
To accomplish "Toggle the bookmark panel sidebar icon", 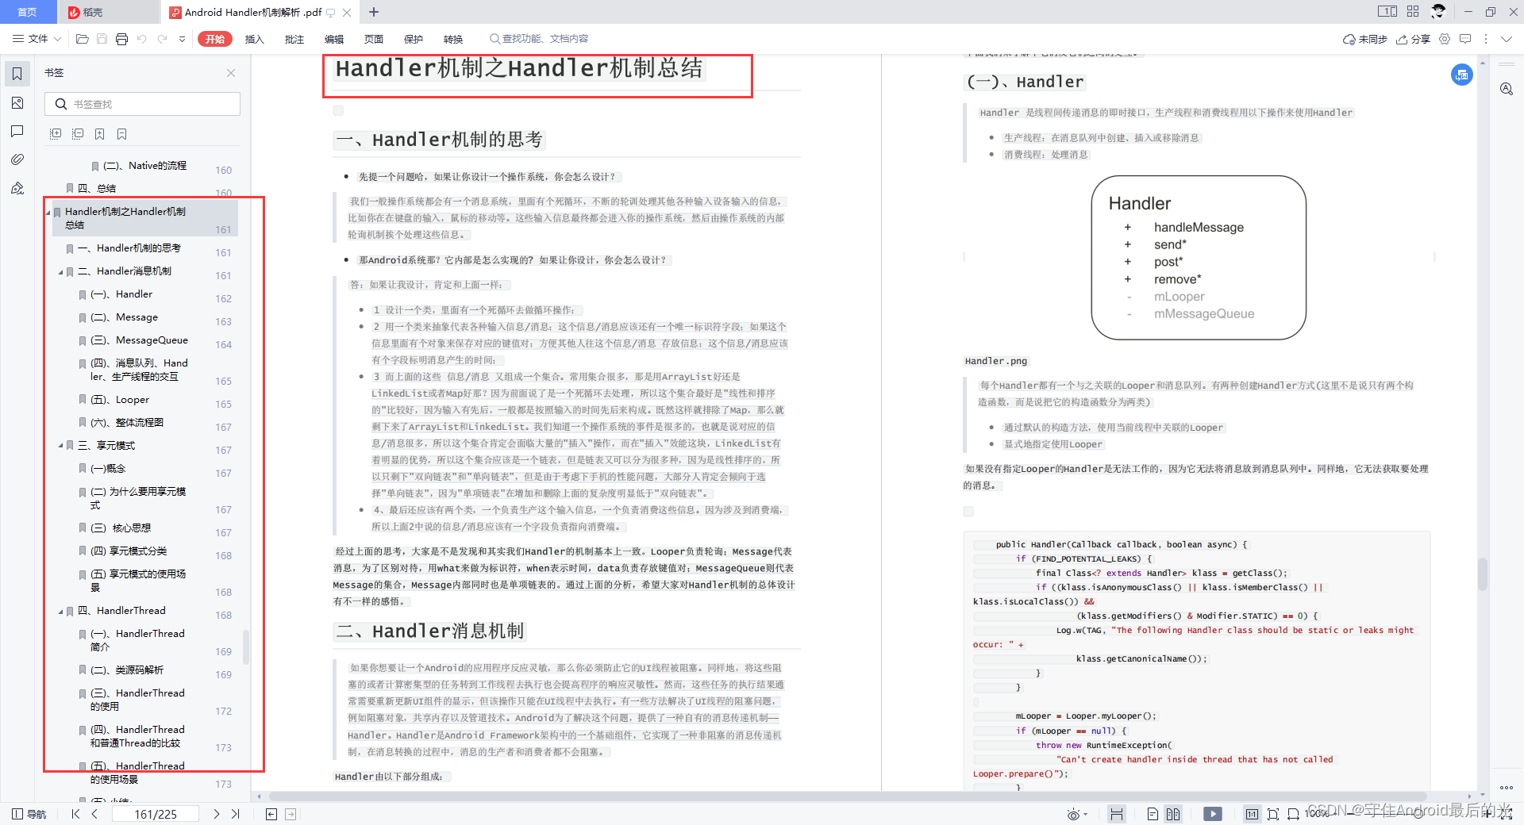I will click(x=17, y=75).
